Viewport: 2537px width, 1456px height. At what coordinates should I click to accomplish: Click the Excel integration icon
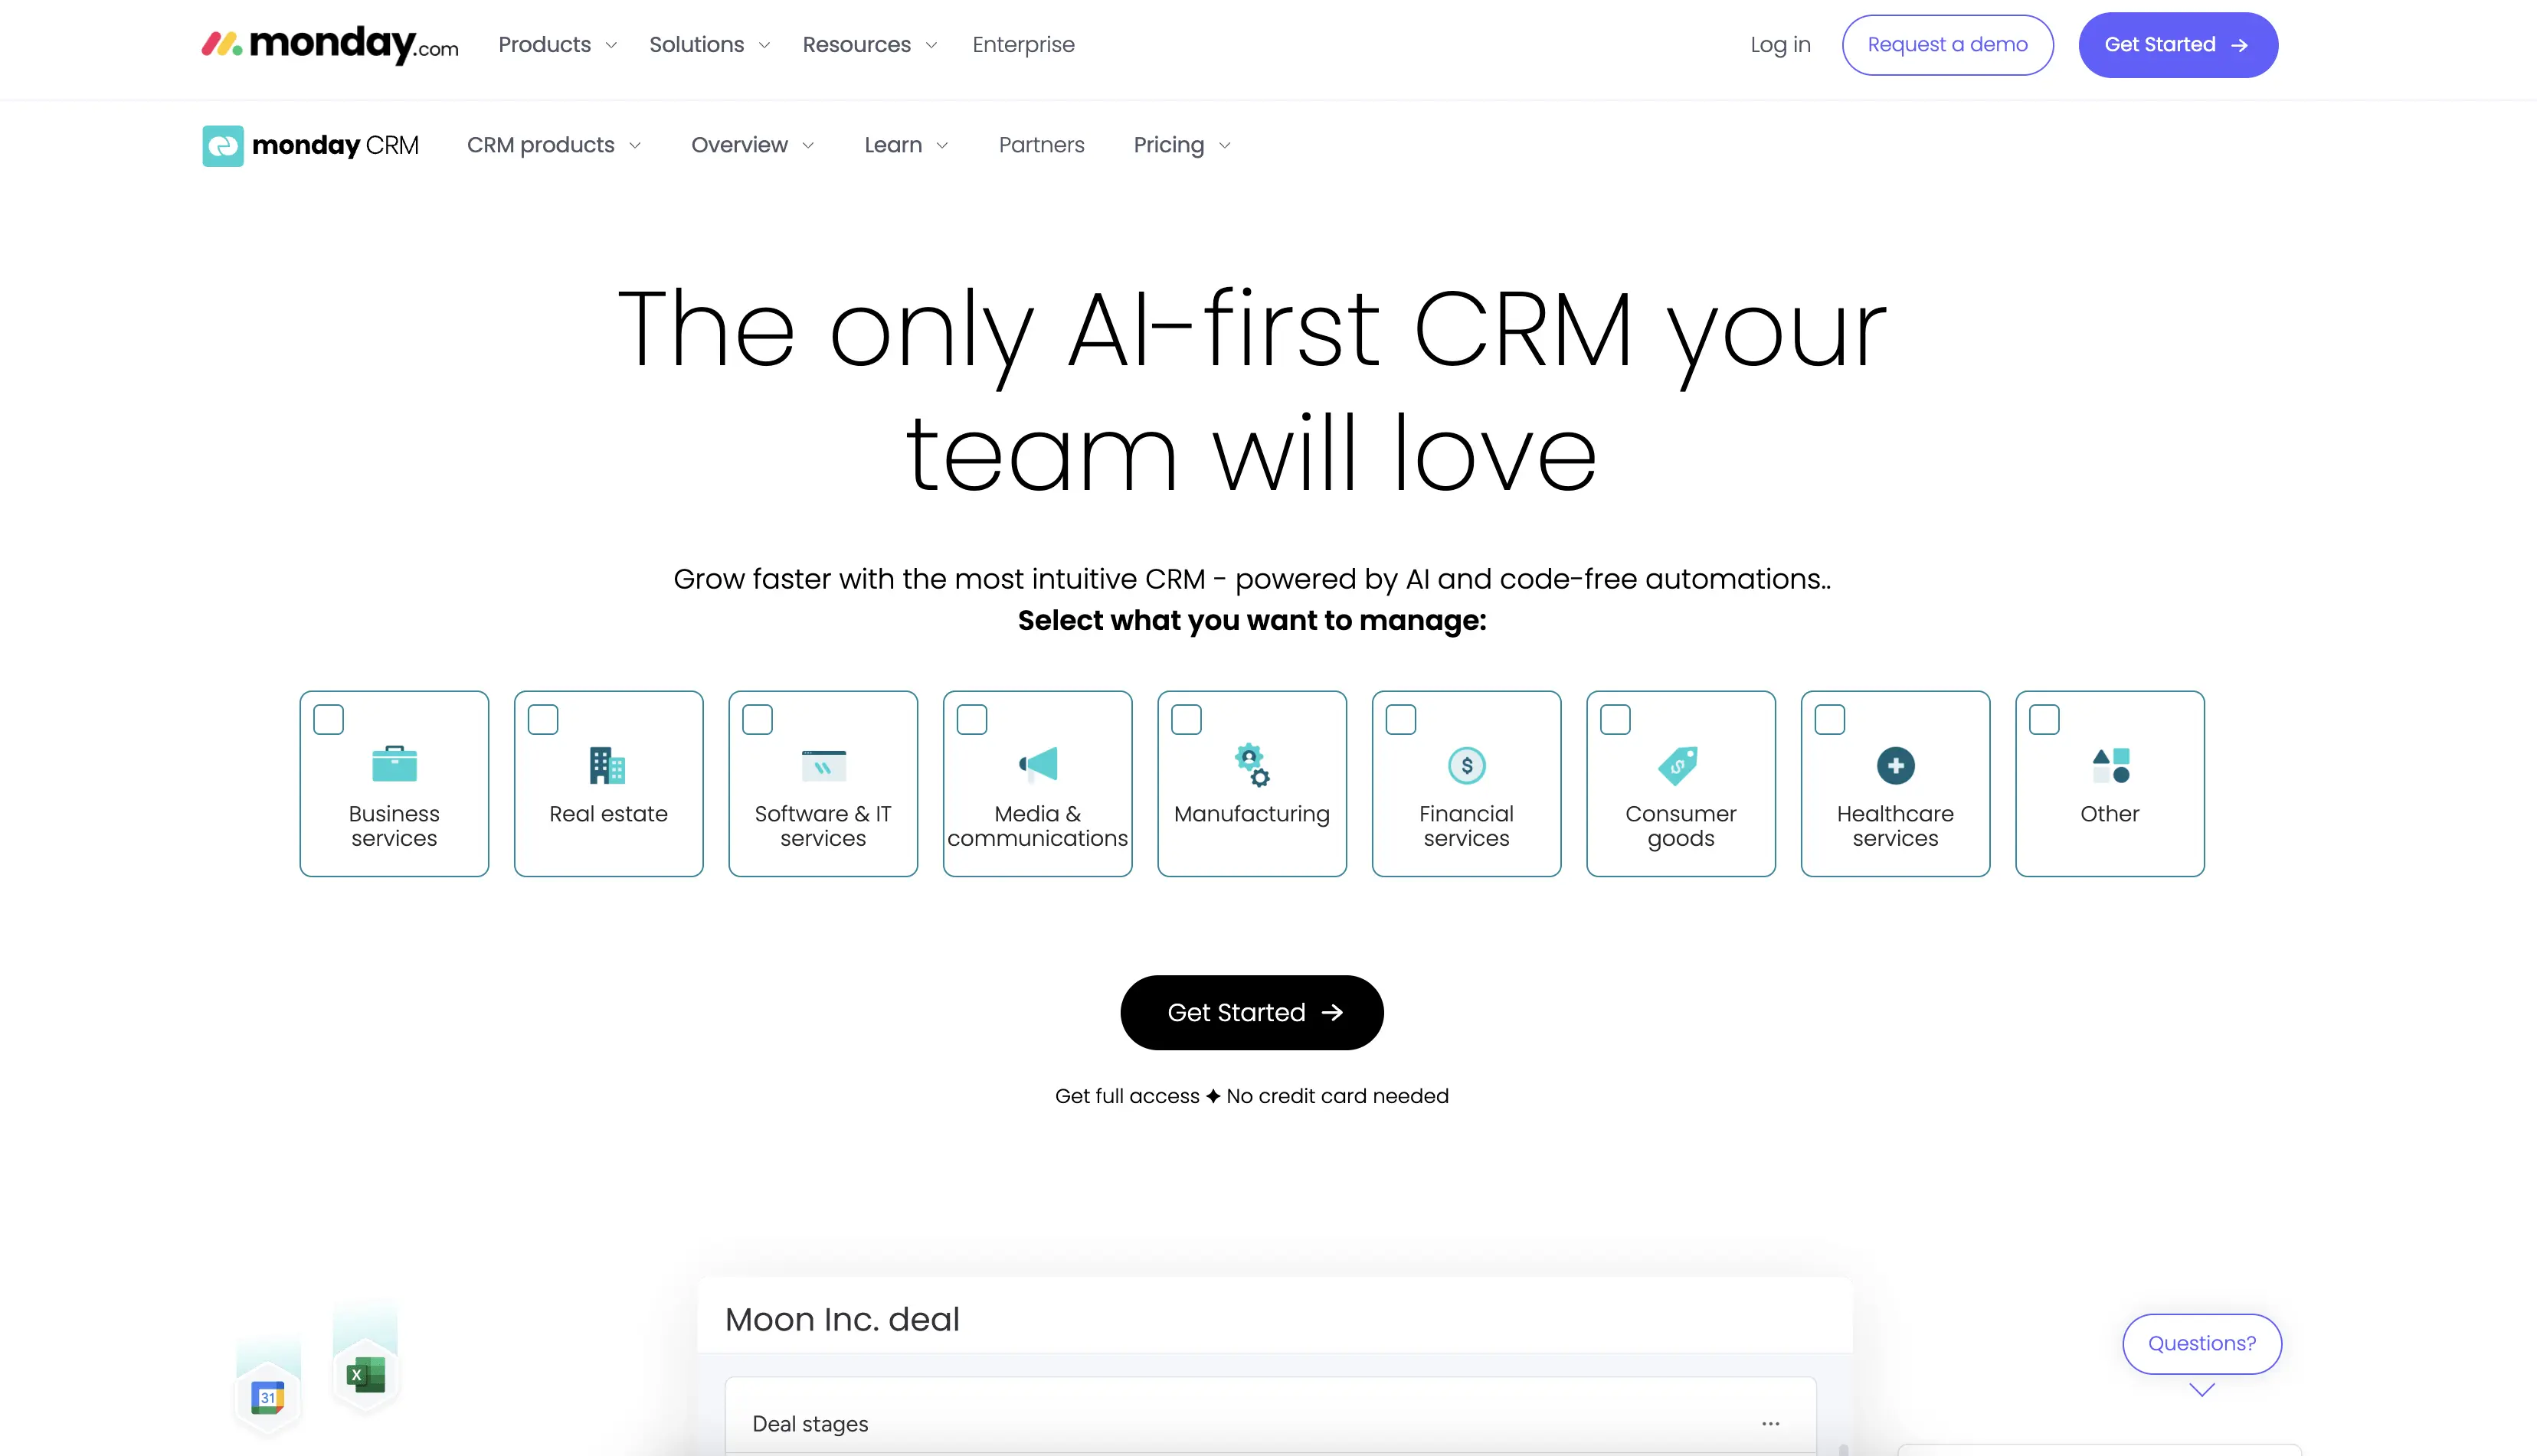pyautogui.click(x=365, y=1375)
